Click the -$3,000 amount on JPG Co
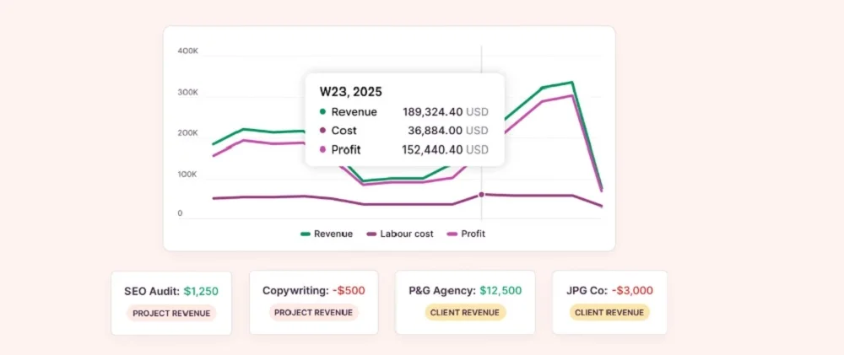This screenshot has width=844, height=355. coord(633,291)
